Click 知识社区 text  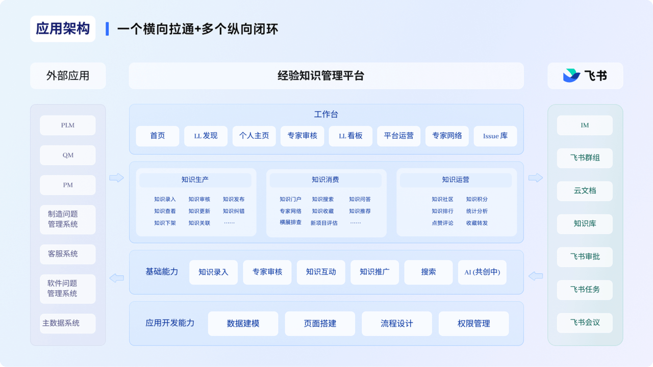[x=442, y=199]
